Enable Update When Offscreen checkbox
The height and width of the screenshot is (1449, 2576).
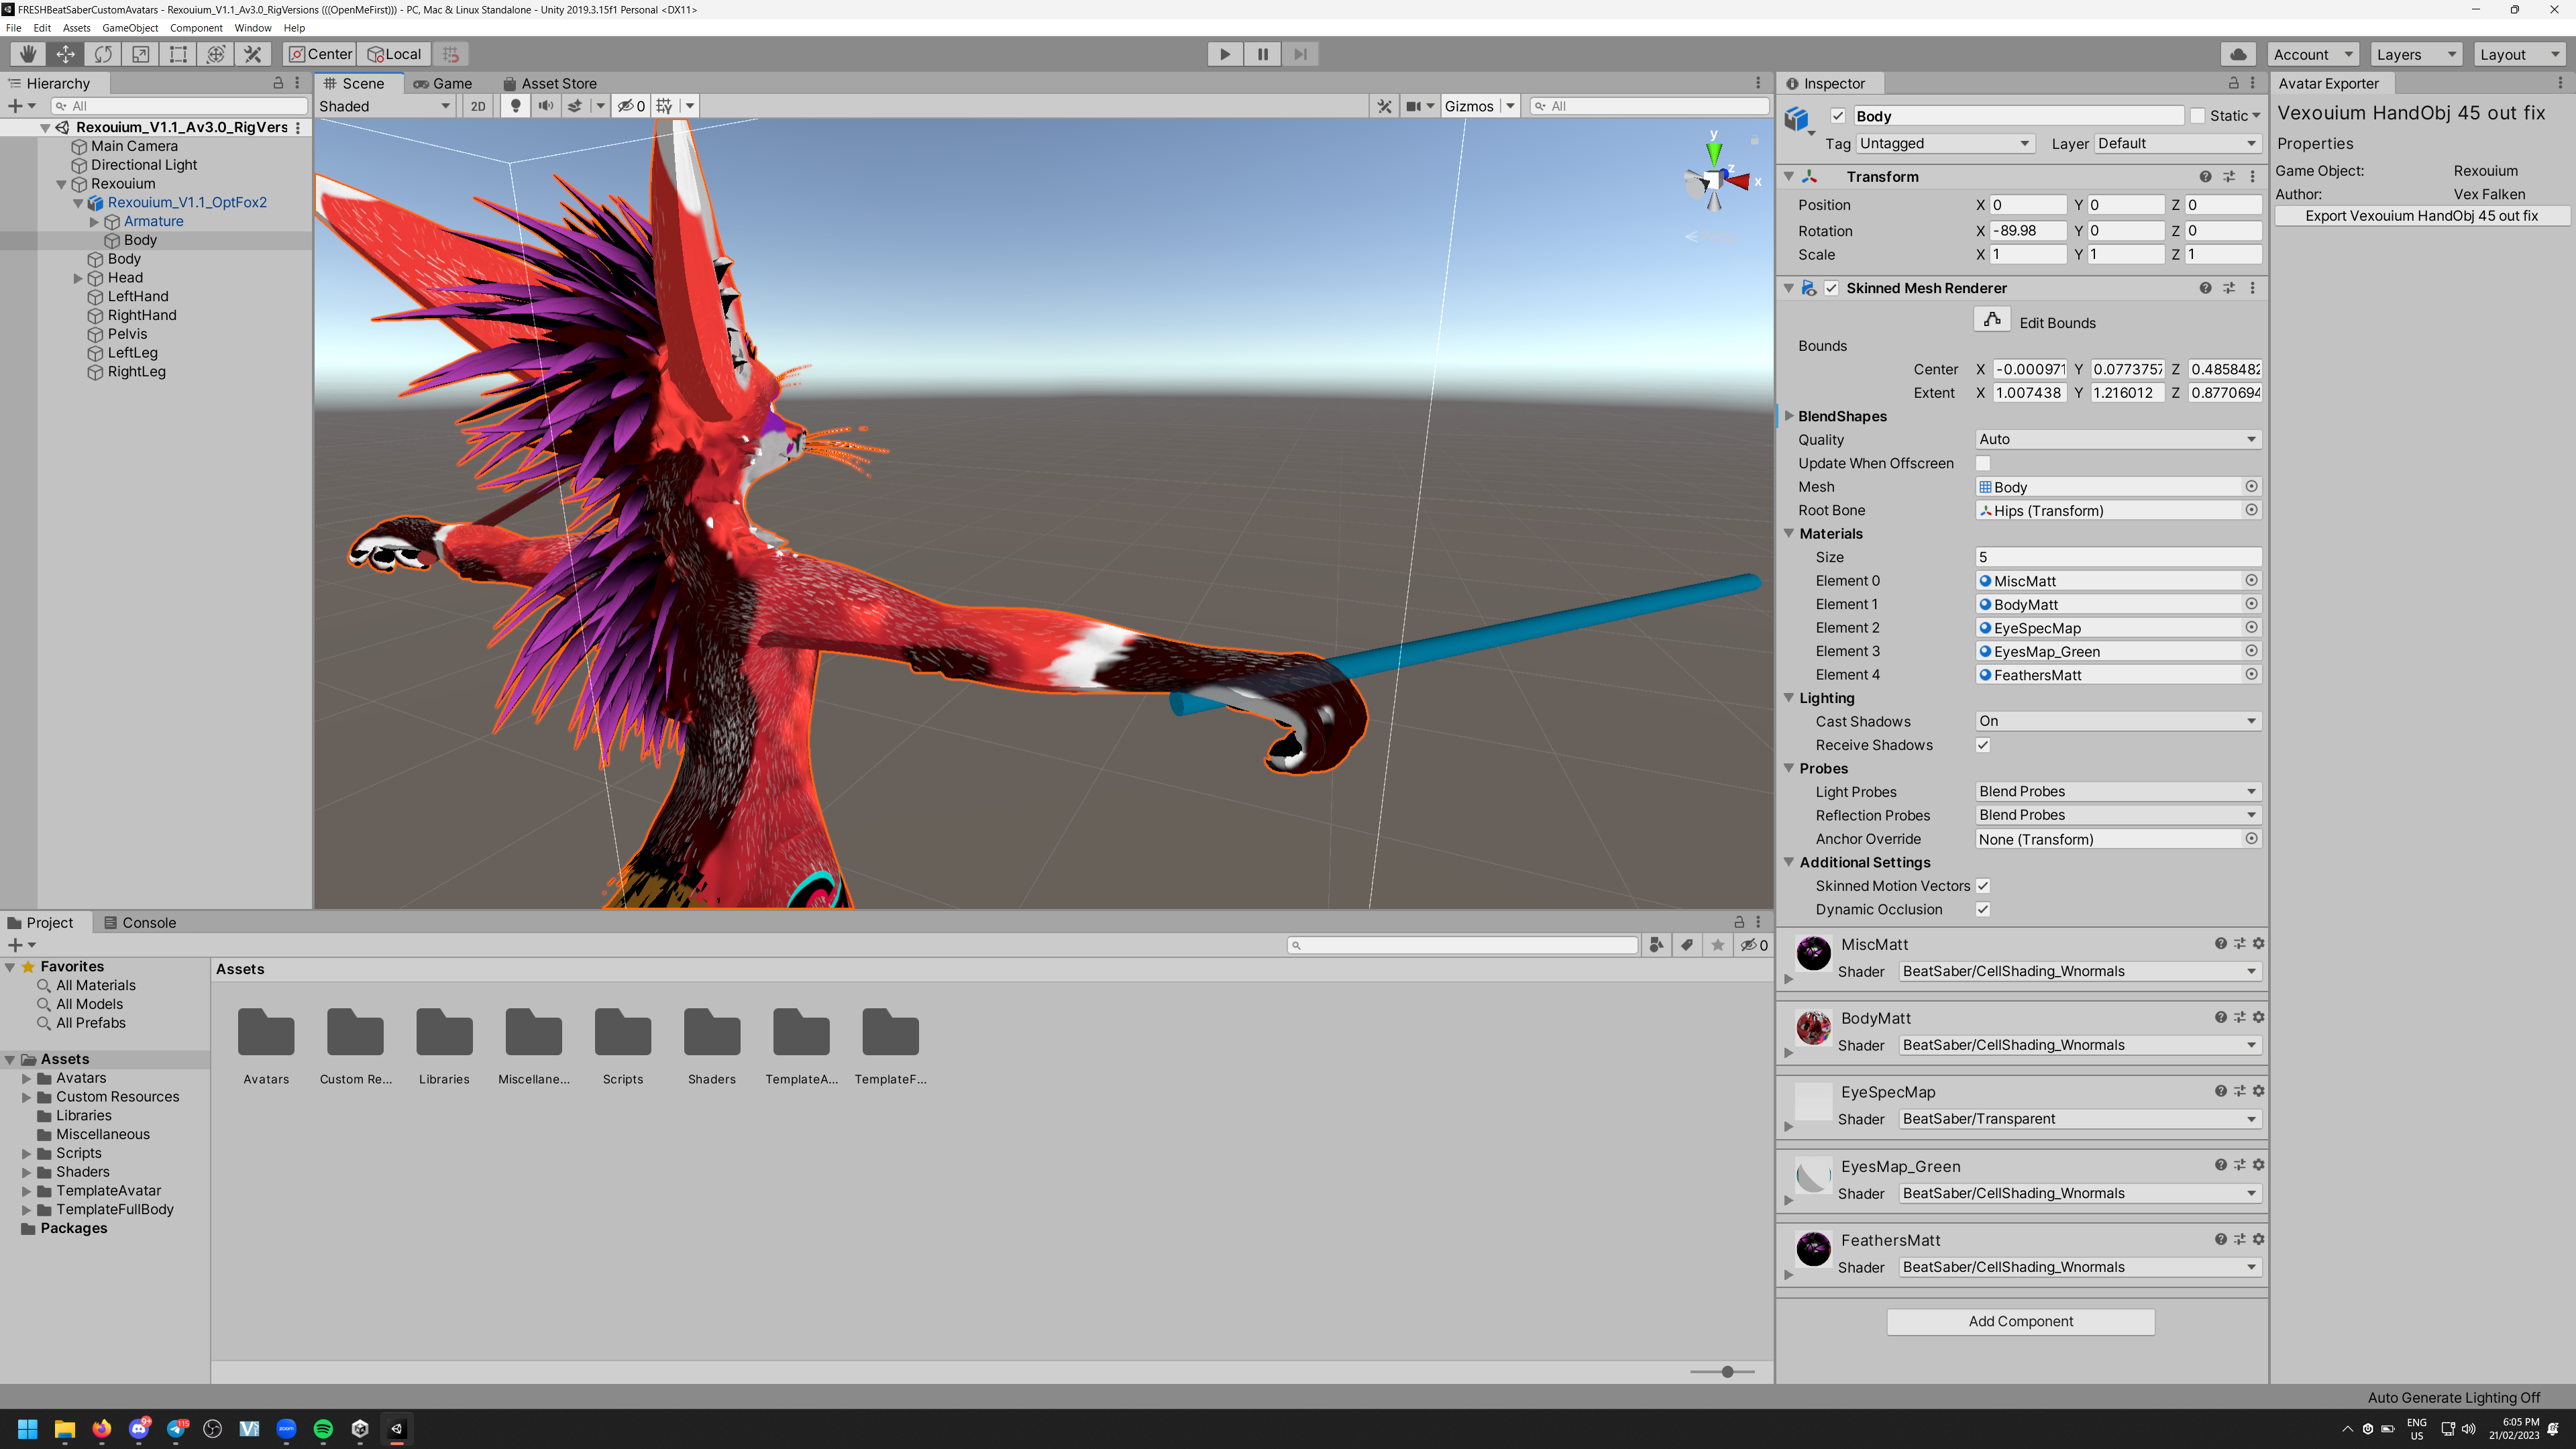(x=1983, y=463)
